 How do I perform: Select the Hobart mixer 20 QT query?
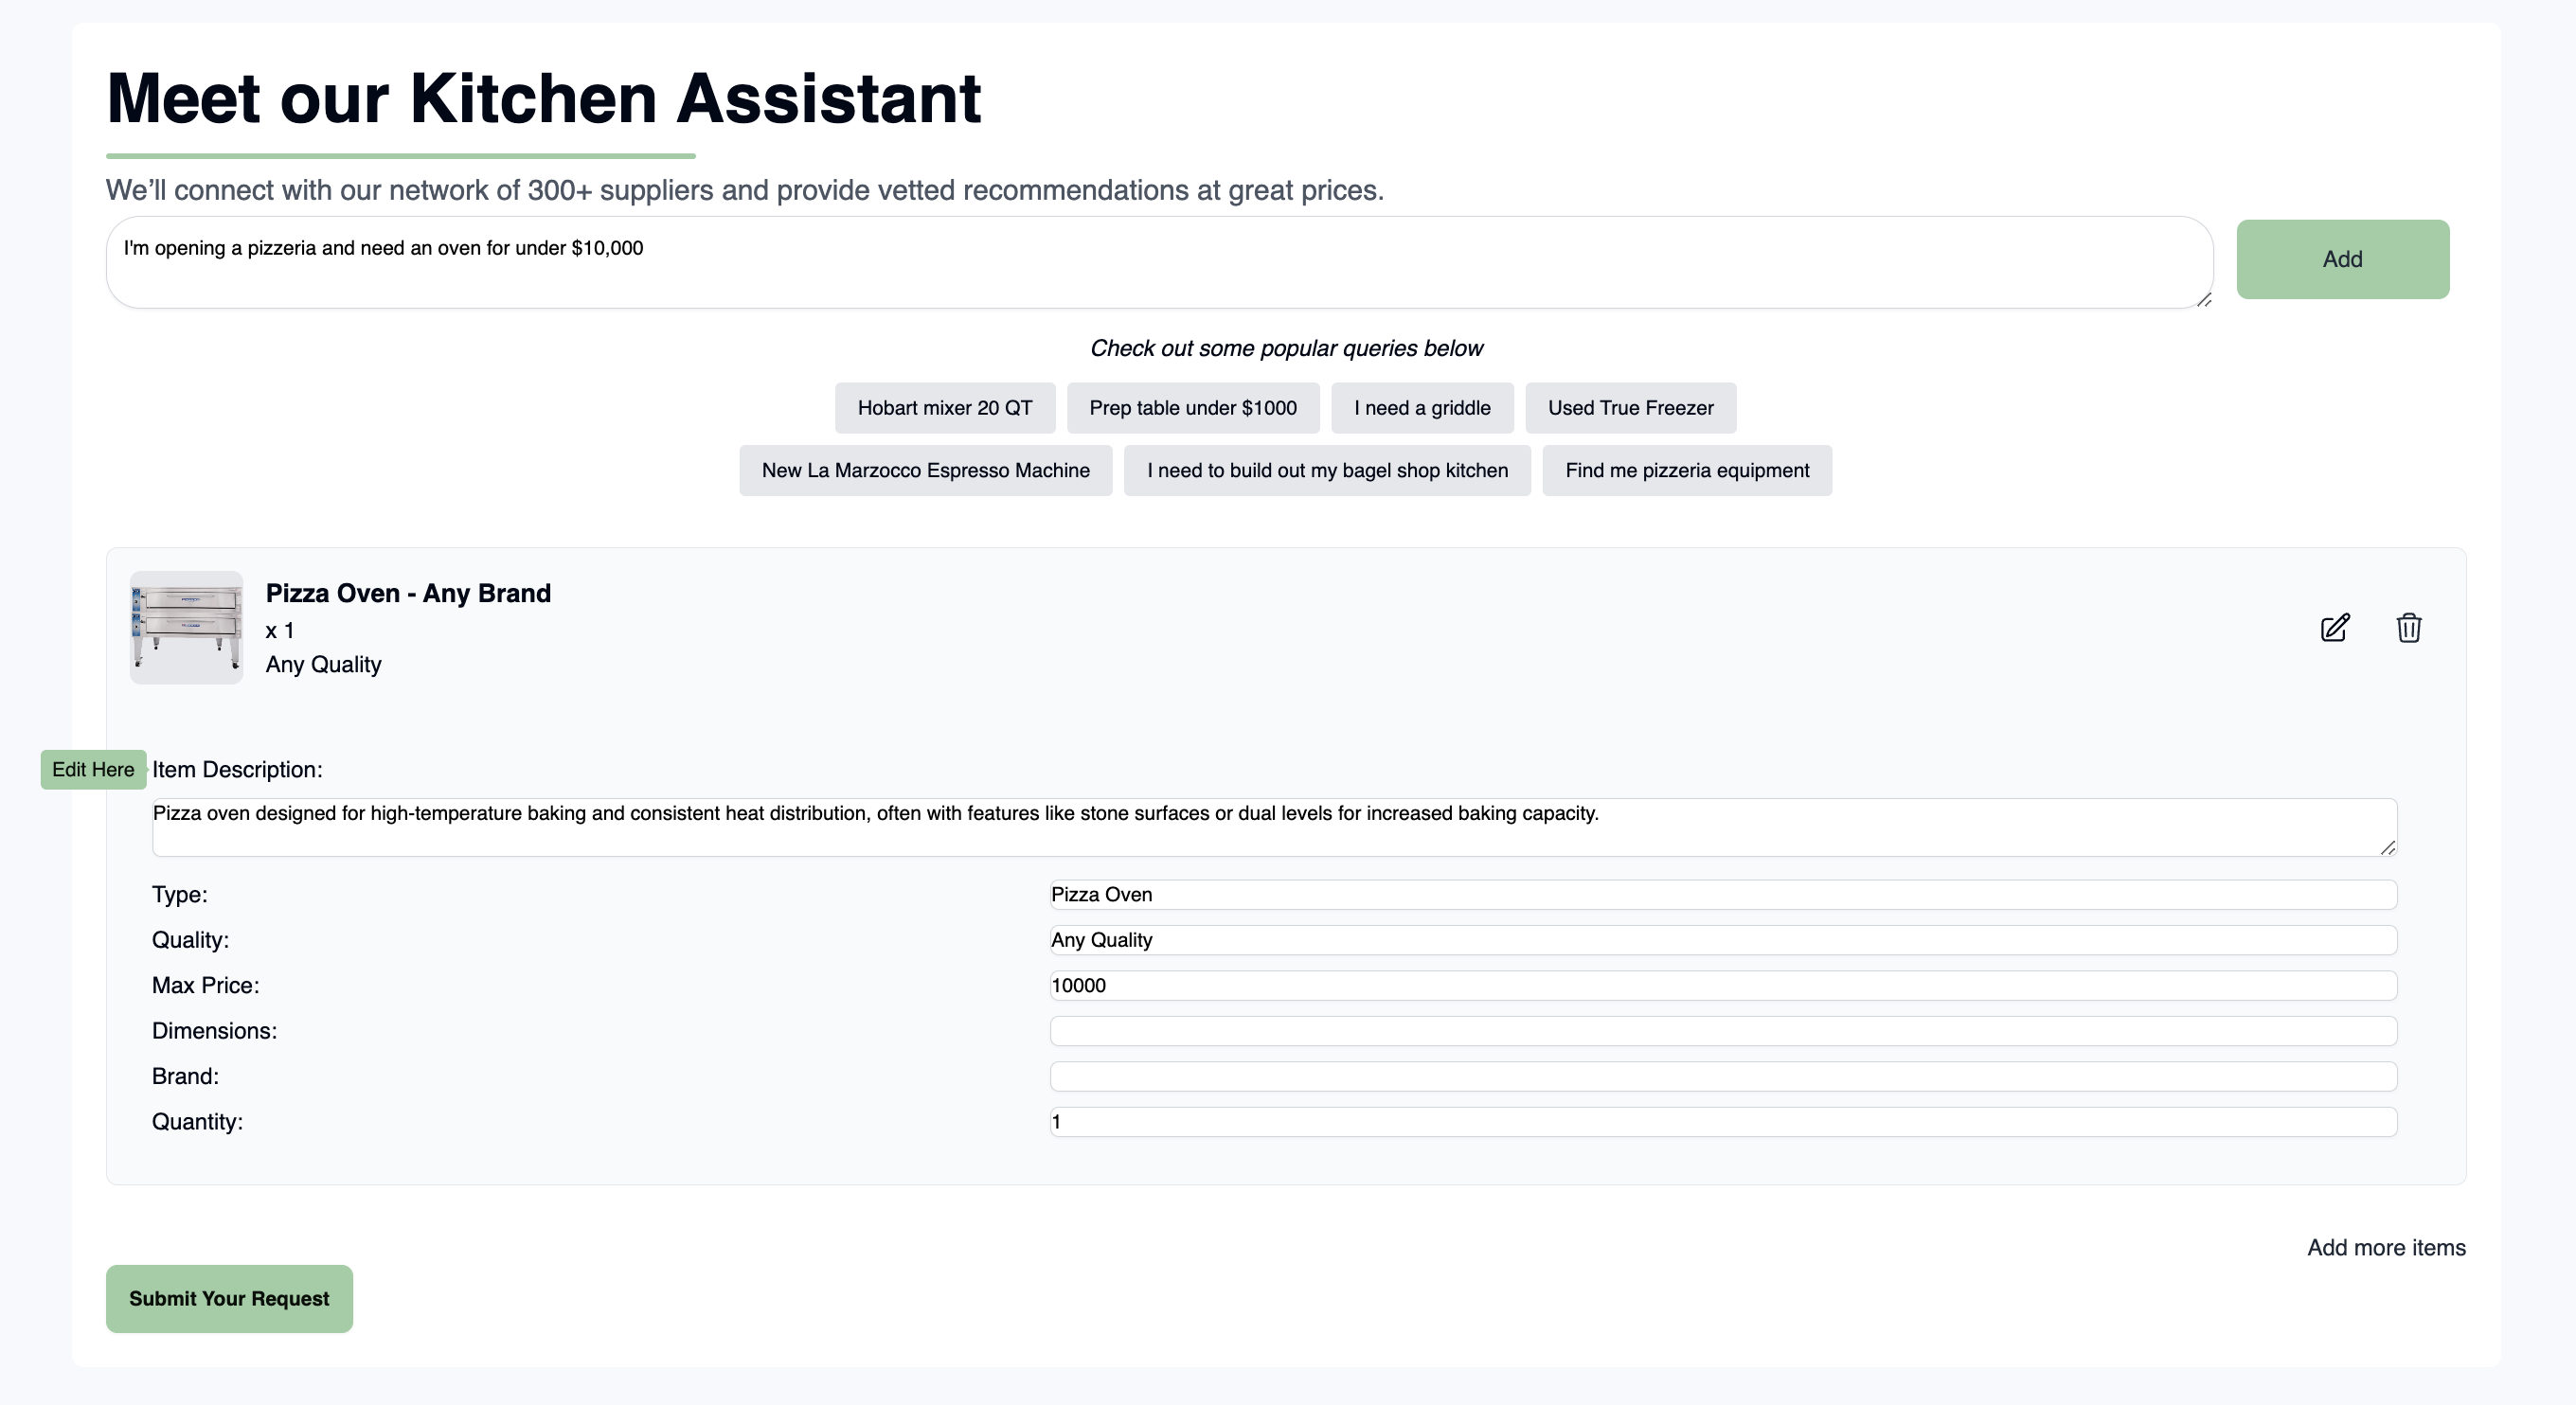944,408
